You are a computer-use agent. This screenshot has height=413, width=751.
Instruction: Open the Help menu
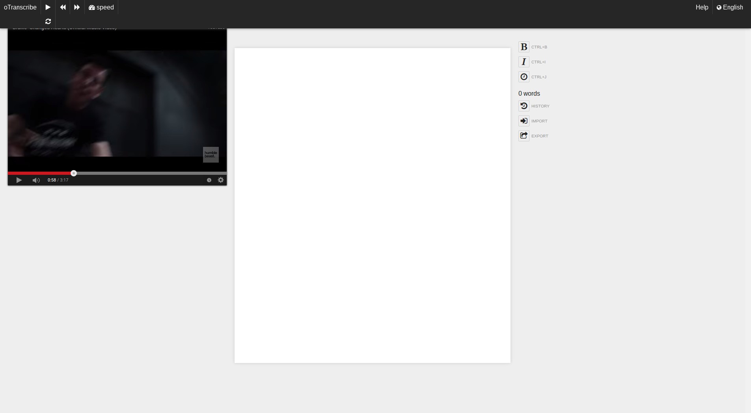(702, 7)
